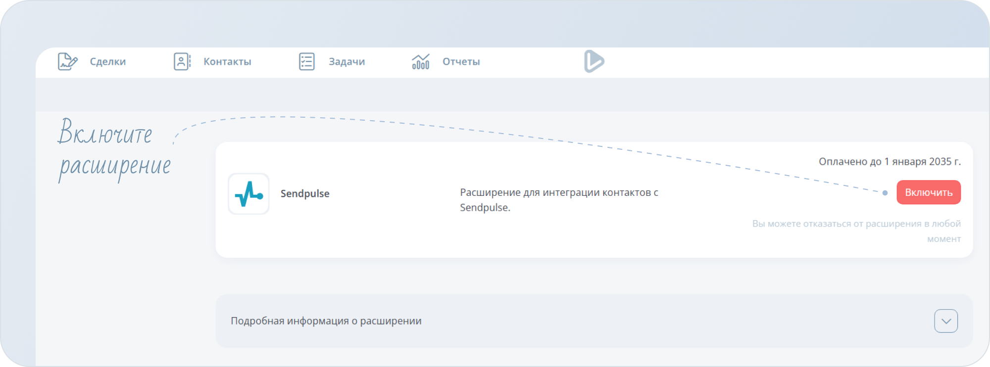Click the blue dot beside the Включить button

click(x=885, y=193)
